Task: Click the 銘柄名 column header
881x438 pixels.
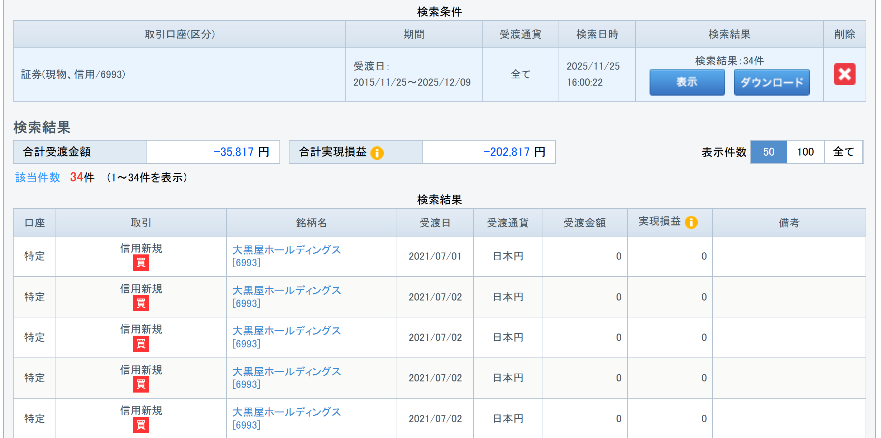Action: pos(311,223)
